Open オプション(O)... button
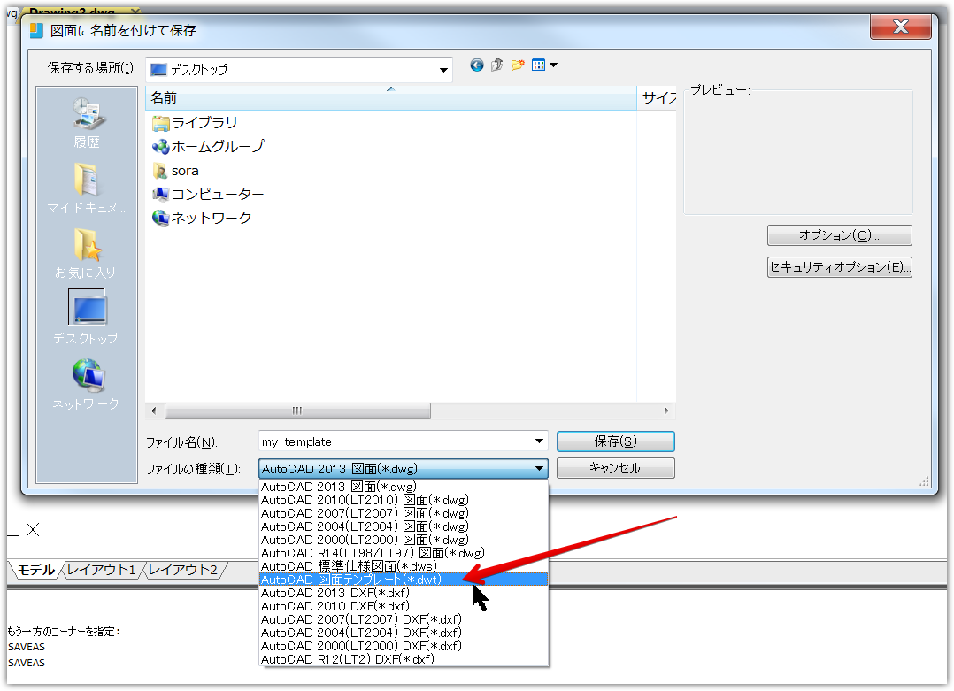 [x=839, y=235]
